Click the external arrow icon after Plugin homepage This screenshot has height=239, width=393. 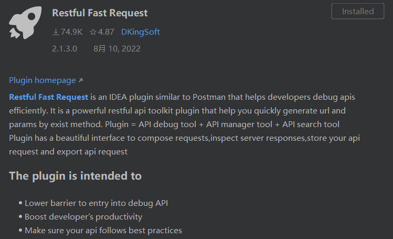(x=81, y=80)
